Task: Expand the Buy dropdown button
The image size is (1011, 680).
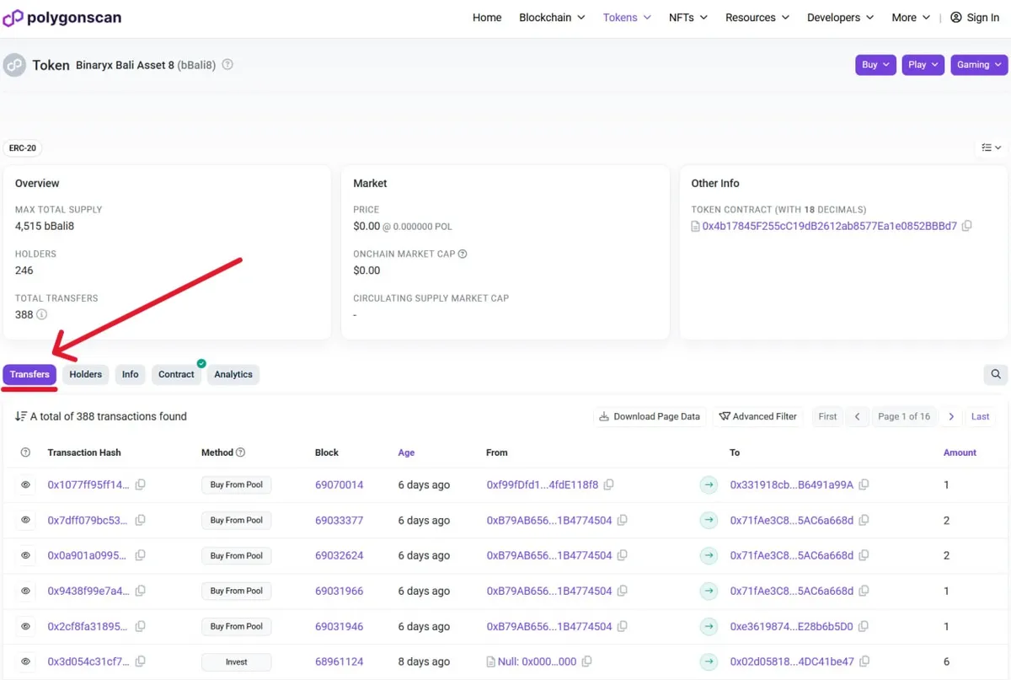Action: [875, 65]
